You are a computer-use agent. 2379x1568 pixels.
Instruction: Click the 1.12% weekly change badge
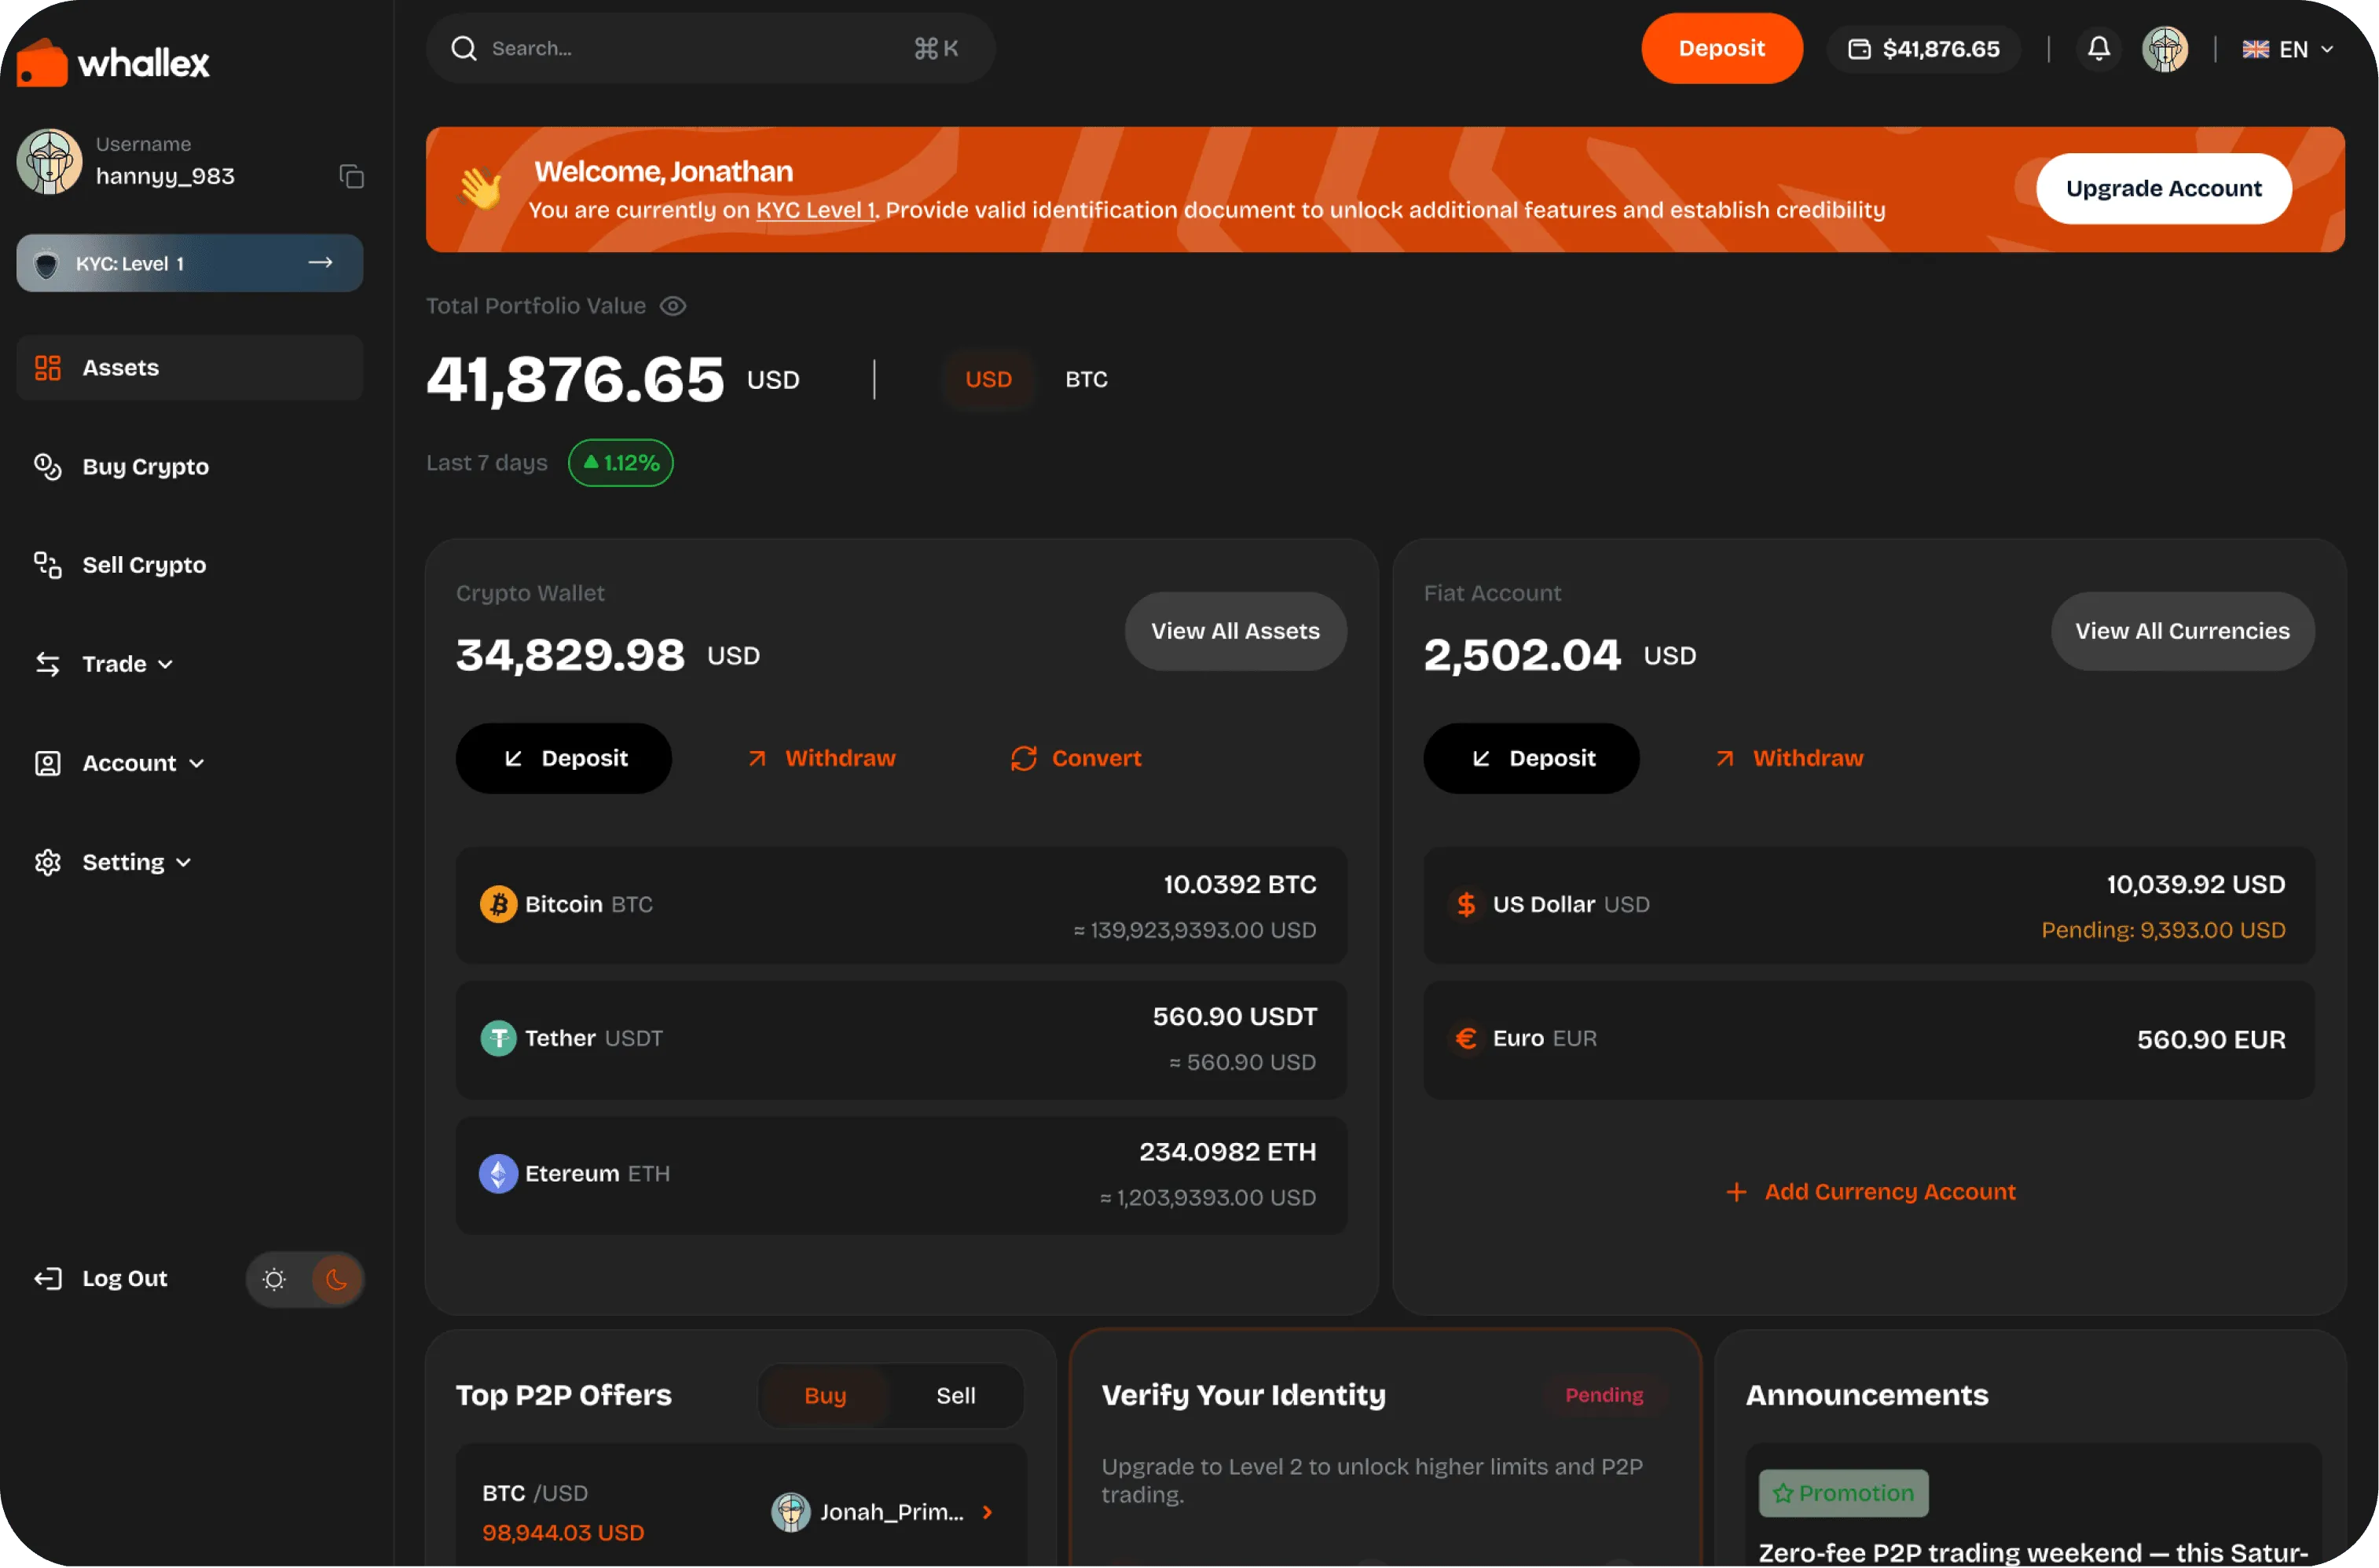pyautogui.click(x=620, y=463)
